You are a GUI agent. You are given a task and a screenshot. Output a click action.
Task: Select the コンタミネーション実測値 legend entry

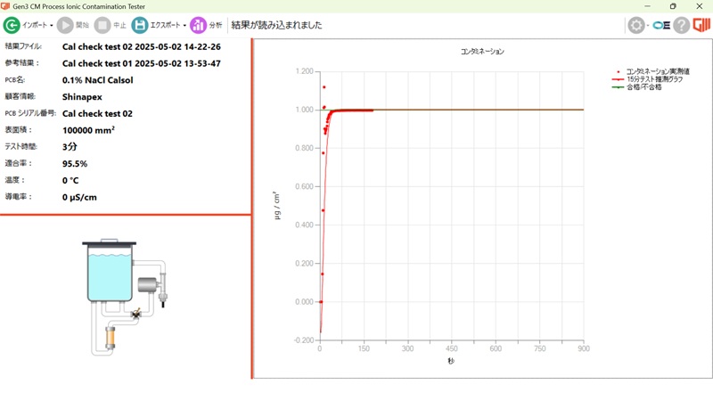(x=658, y=71)
